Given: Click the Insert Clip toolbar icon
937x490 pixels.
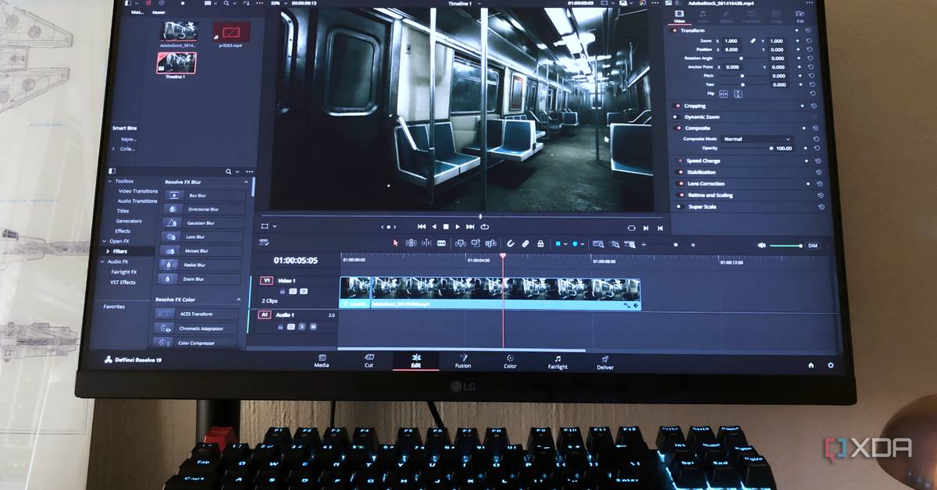Looking at the screenshot, I should point(460,243).
